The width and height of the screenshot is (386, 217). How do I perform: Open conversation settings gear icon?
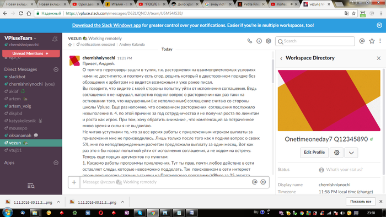269,41
